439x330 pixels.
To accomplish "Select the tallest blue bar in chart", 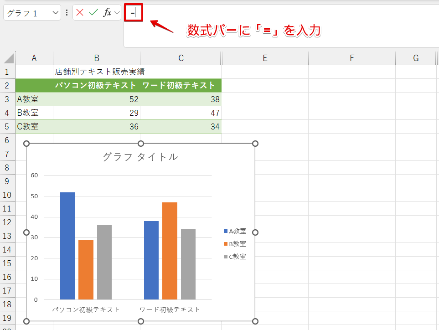I will pyautogui.click(x=67, y=245).
